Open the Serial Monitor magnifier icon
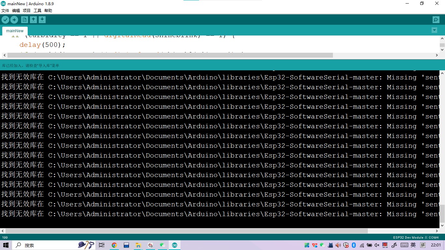This screenshot has height=250, width=445. coord(436,20)
